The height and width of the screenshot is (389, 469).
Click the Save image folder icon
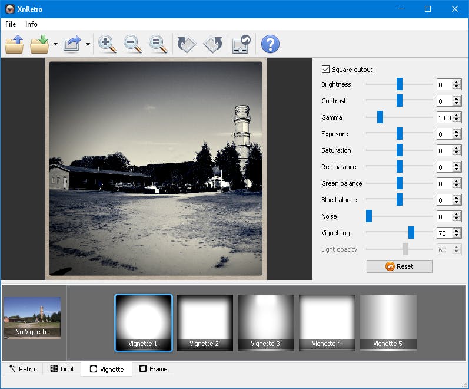coord(40,44)
